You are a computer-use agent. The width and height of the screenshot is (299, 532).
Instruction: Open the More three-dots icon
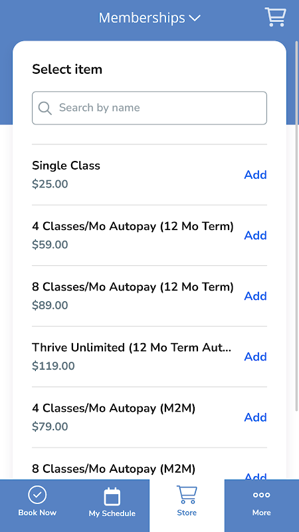pyautogui.click(x=261, y=495)
